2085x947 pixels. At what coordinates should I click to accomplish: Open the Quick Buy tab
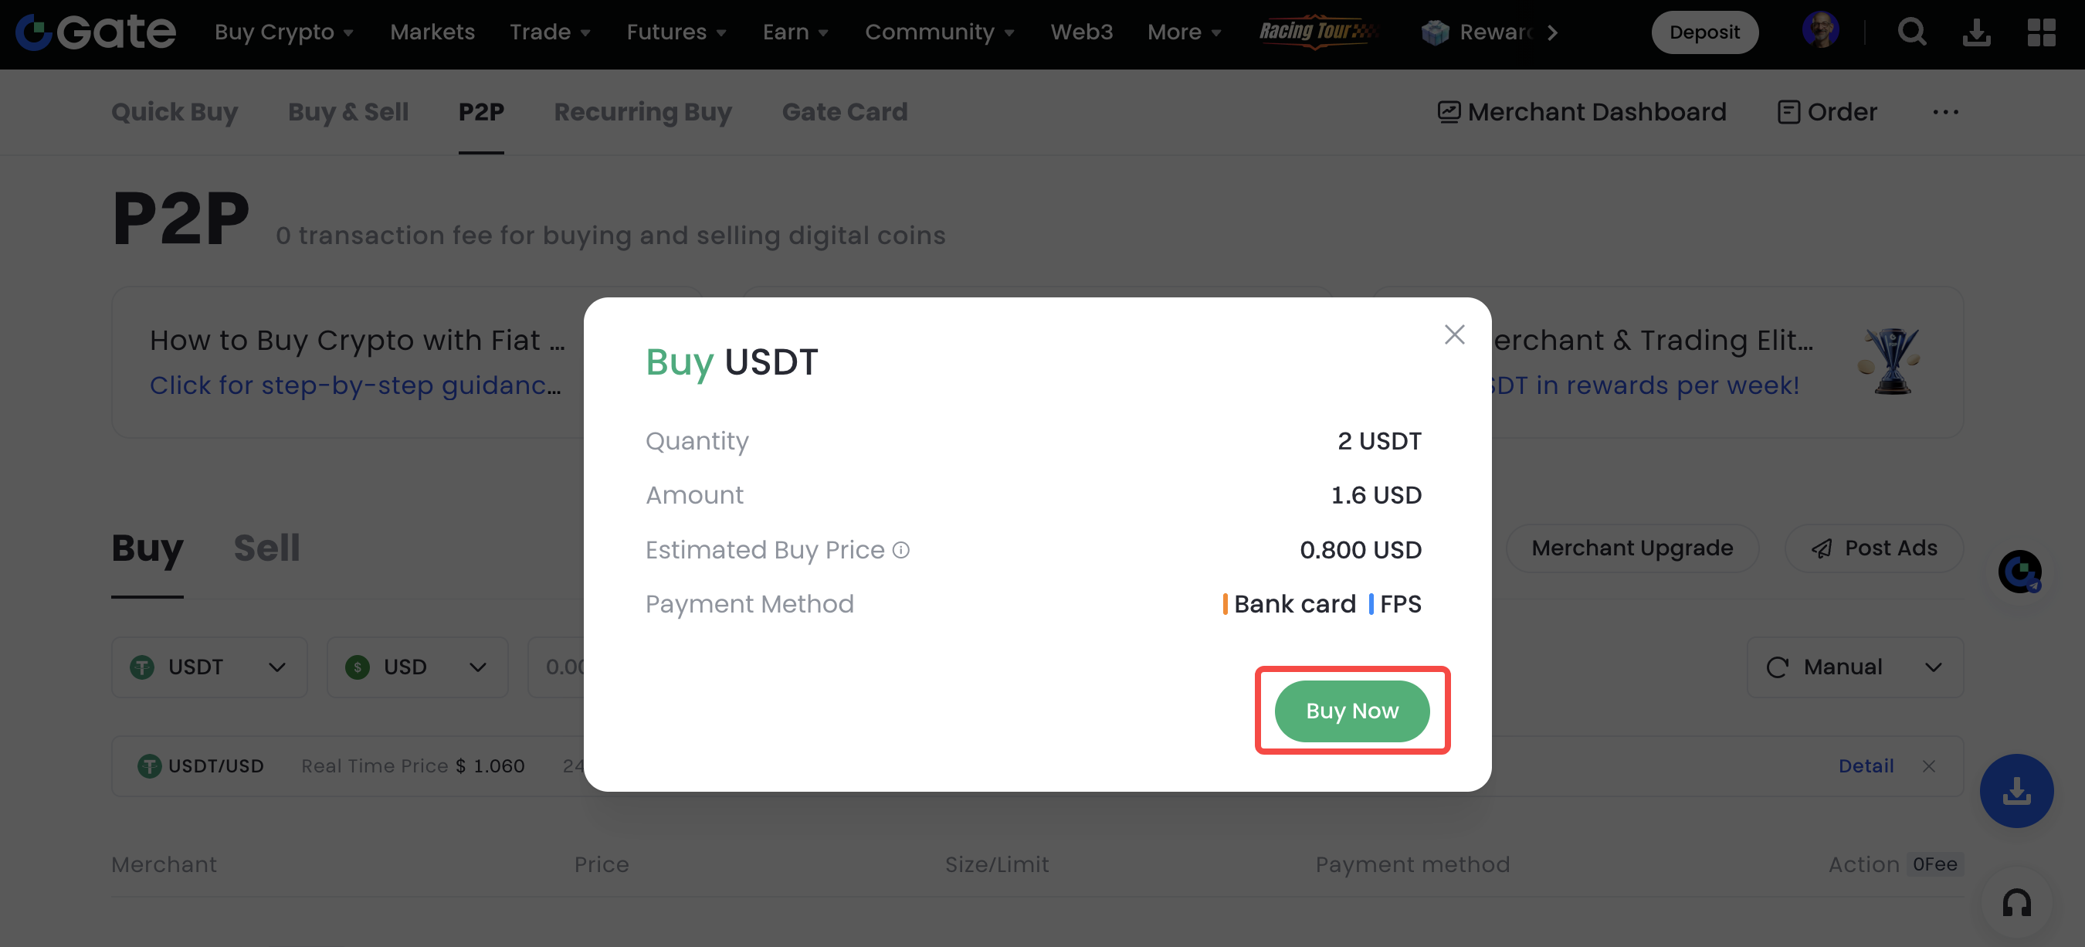pos(174,112)
